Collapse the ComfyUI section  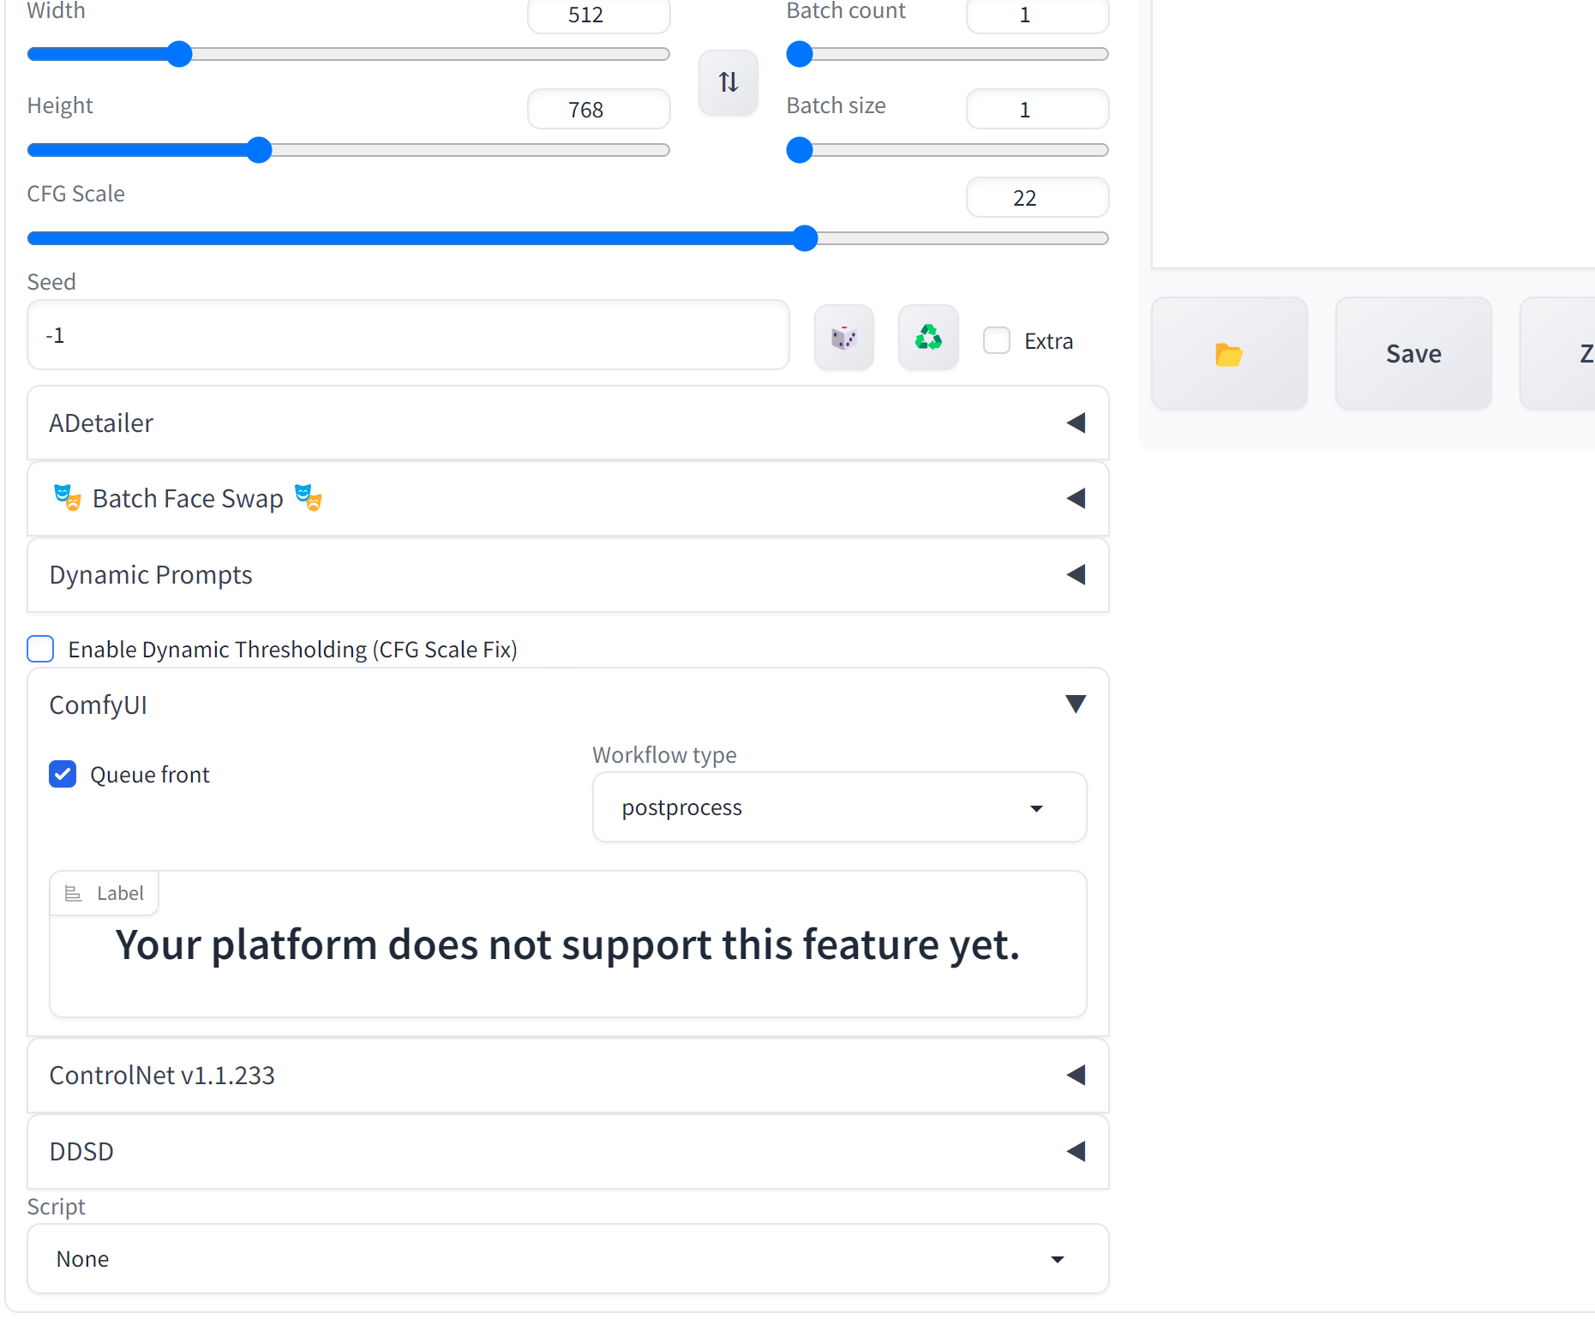coord(1076,704)
